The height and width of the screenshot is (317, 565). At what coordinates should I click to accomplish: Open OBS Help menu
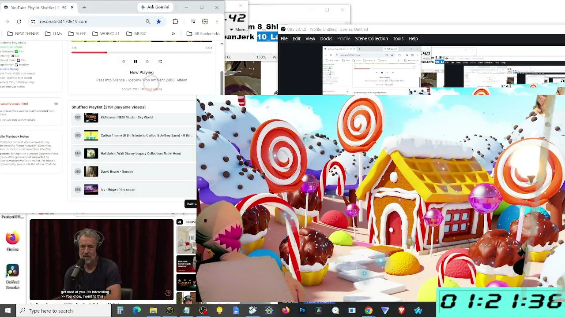[413, 39]
